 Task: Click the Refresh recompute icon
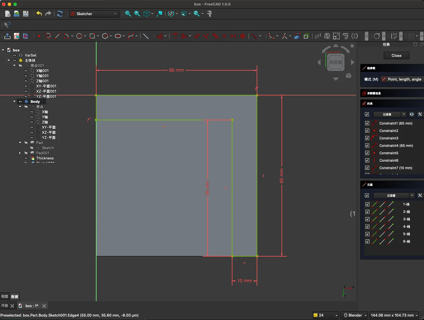coord(60,14)
